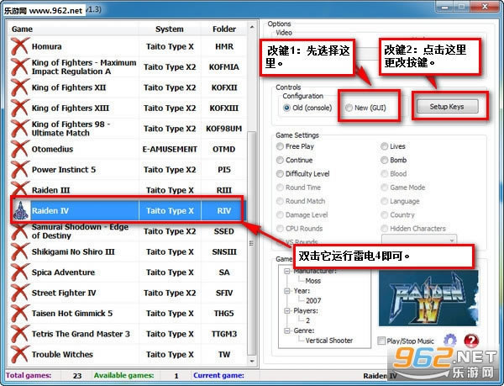Sort list by the Folder column header

pyautogui.click(x=223, y=29)
